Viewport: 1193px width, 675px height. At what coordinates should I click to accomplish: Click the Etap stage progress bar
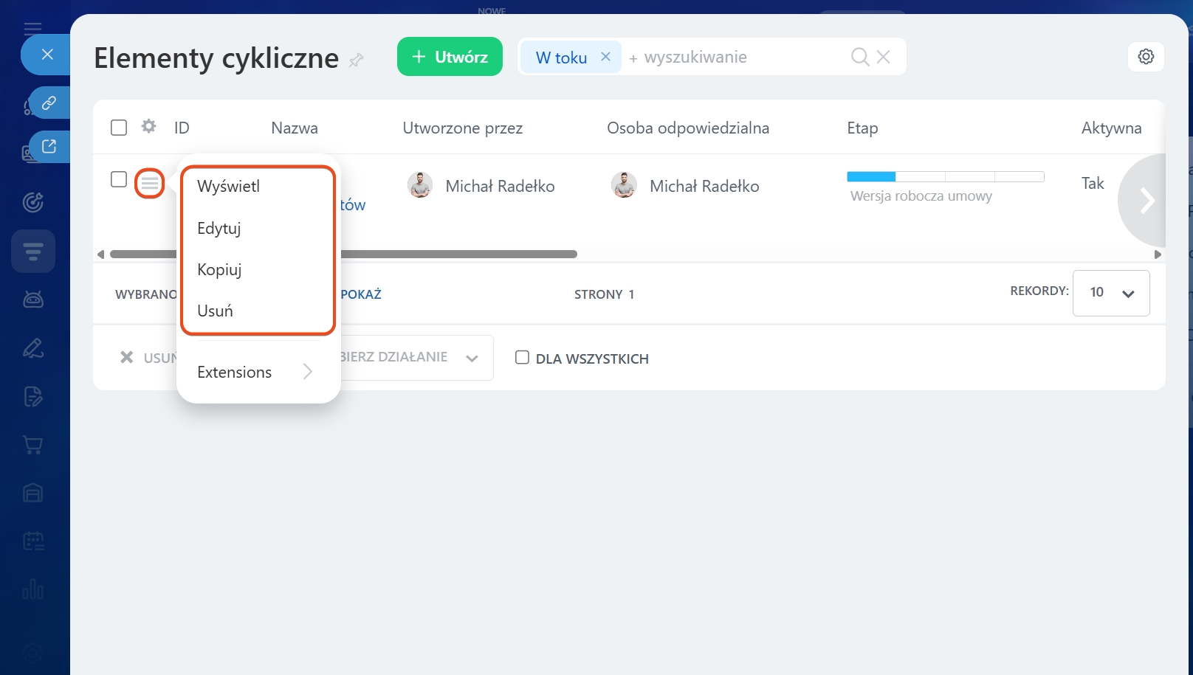[946, 176]
